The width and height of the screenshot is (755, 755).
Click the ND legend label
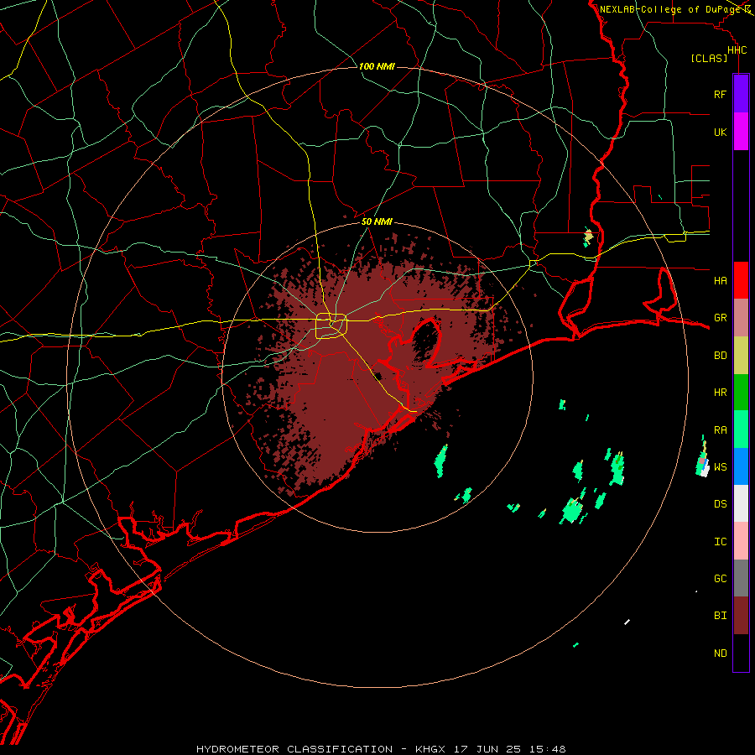(720, 653)
